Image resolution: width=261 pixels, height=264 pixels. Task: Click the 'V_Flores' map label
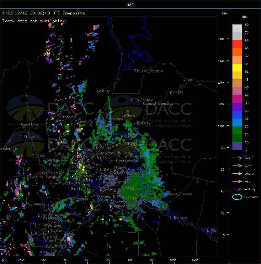47,253
